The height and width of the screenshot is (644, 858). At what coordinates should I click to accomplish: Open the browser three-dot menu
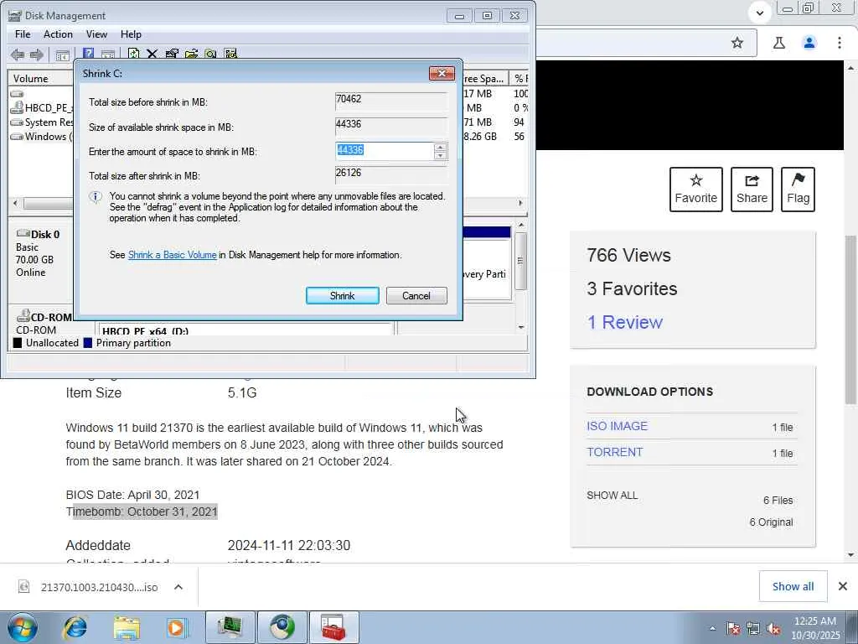840,43
